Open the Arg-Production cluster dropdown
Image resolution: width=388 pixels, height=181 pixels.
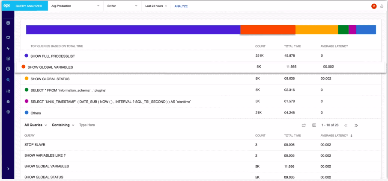point(75,6)
